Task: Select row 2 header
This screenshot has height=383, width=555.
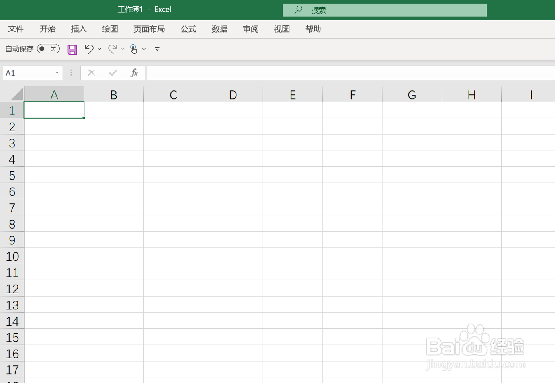Action: tap(12, 127)
